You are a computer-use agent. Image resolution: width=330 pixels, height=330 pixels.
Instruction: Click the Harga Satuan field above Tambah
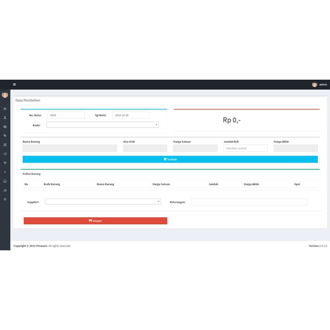pos(195,148)
